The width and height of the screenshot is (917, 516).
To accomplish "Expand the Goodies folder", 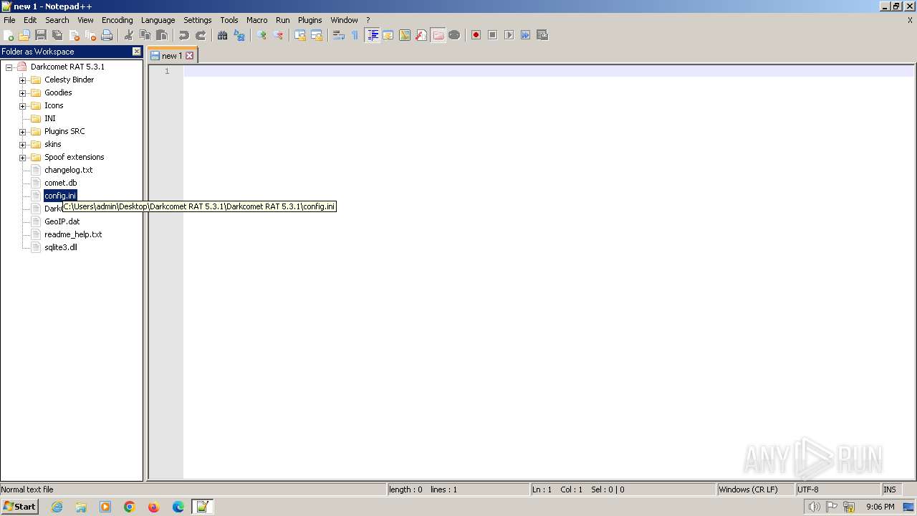I will pos(22,92).
